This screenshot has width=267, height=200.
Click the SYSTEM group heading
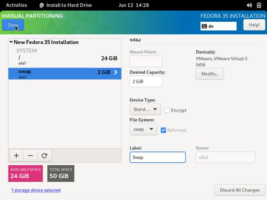coord(26,51)
